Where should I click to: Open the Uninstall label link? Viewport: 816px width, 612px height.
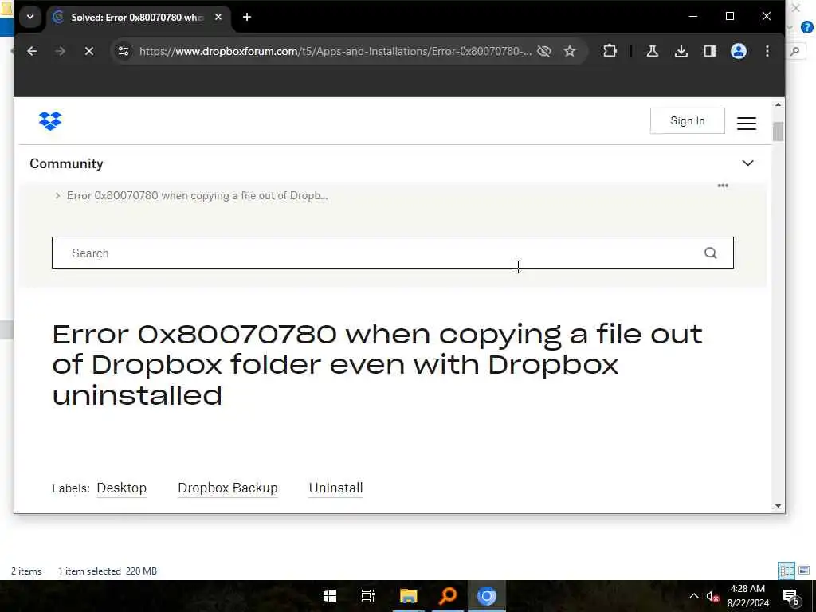pos(336,488)
